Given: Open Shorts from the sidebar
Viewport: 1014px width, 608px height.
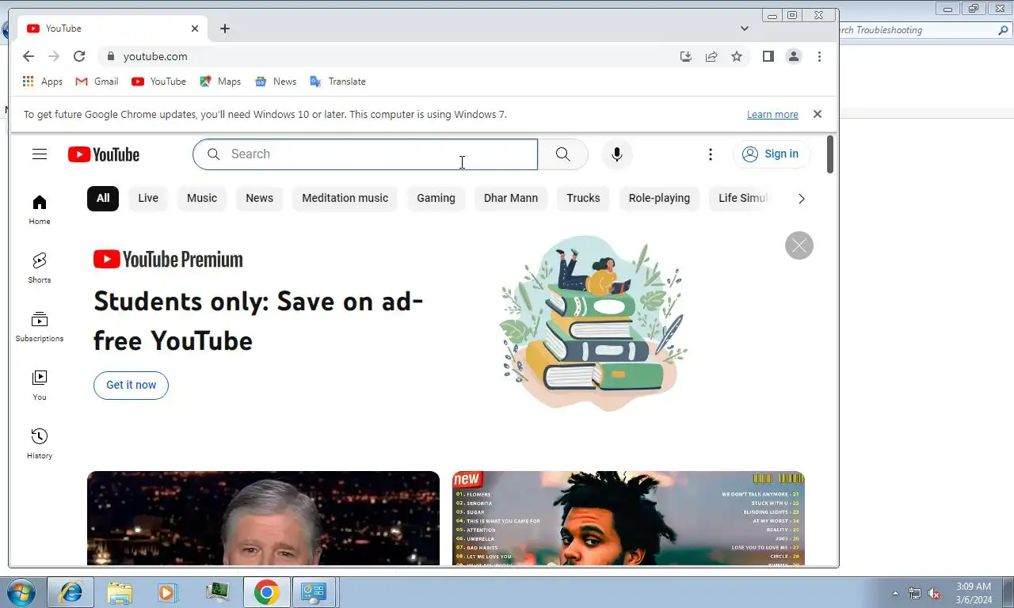Looking at the screenshot, I should (40, 268).
